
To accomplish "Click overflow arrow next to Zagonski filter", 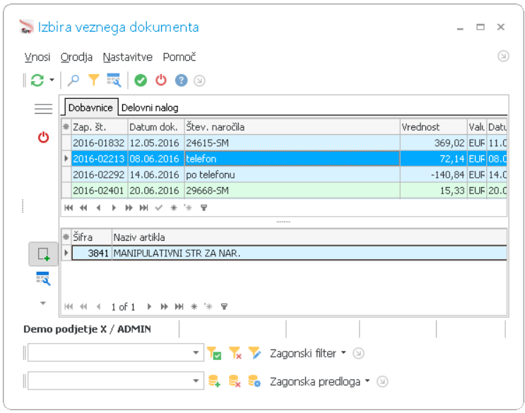I will click(x=358, y=353).
